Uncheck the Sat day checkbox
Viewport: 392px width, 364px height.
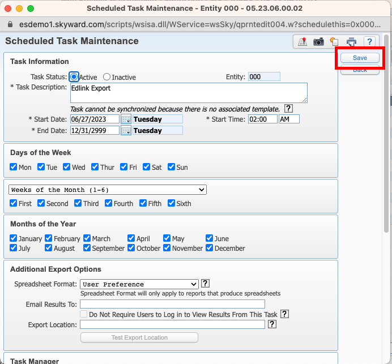tap(146, 167)
